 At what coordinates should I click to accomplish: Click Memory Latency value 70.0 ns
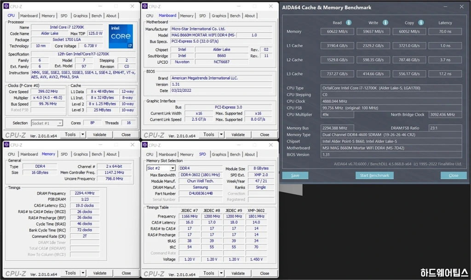click(445, 32)
